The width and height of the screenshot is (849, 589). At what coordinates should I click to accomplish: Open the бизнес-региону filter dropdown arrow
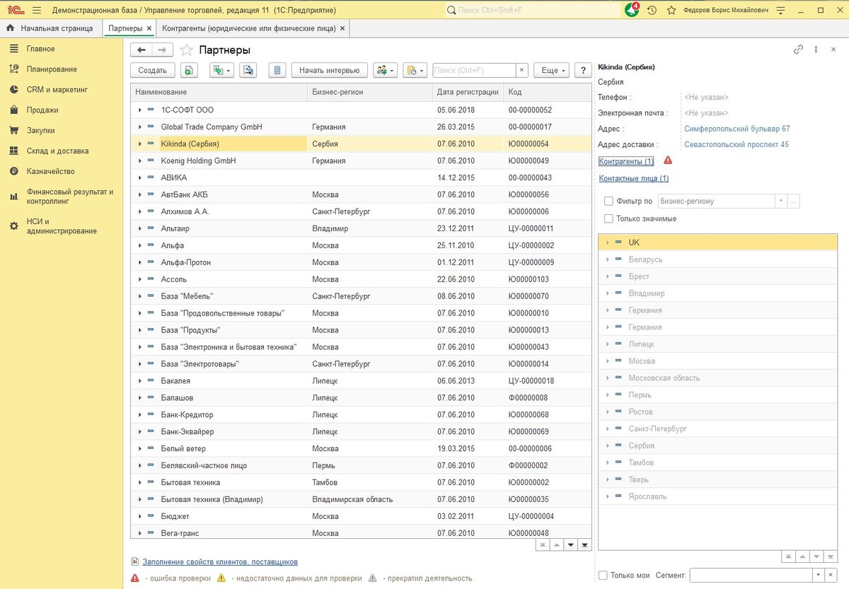point(781,202)
